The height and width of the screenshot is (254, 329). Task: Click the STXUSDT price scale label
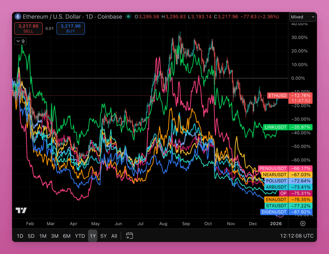coord(276,206)
